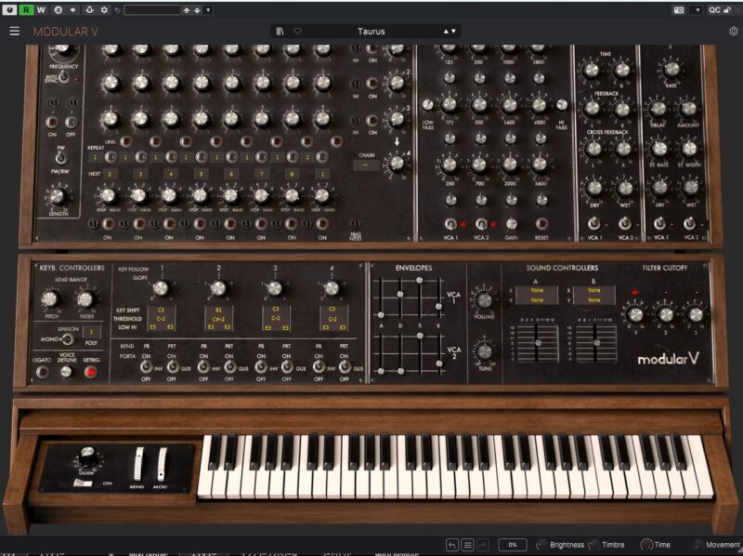Toggle the Legato button
The image size is (743, 556).
click(42, 373)
